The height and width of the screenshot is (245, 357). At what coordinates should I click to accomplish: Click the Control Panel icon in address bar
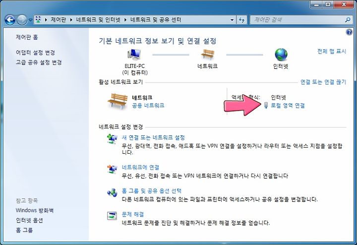[38, 20]
